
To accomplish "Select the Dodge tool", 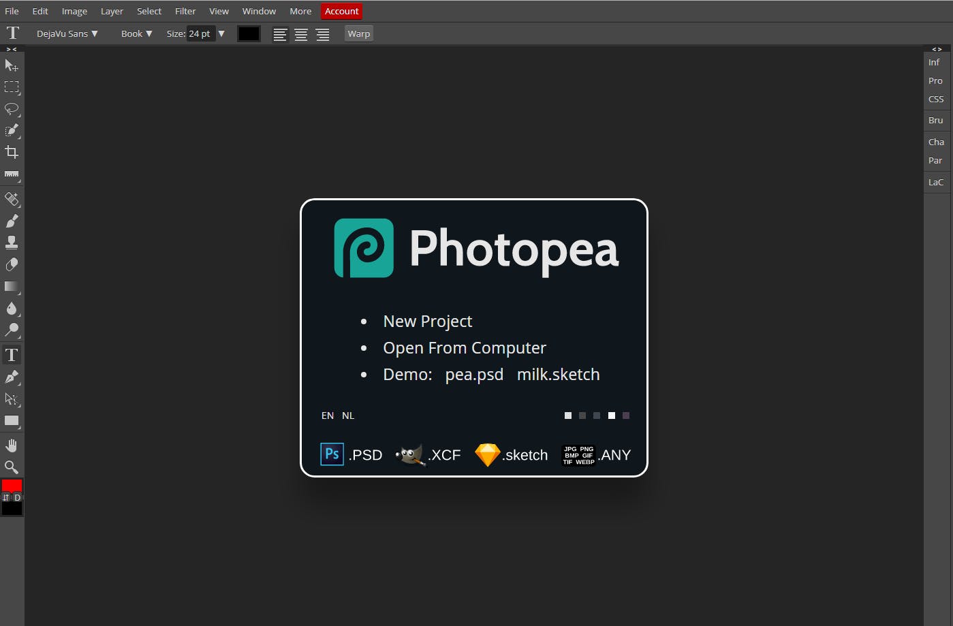I will click(12, 330).
